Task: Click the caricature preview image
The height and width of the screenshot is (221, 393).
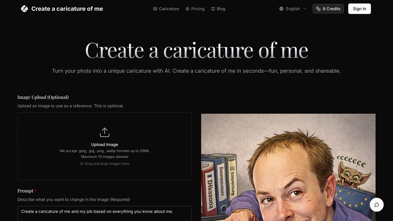Action: tap(288, 167)
